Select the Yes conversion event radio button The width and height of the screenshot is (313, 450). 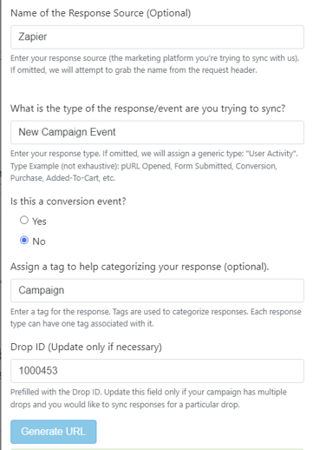click(24, 221)
